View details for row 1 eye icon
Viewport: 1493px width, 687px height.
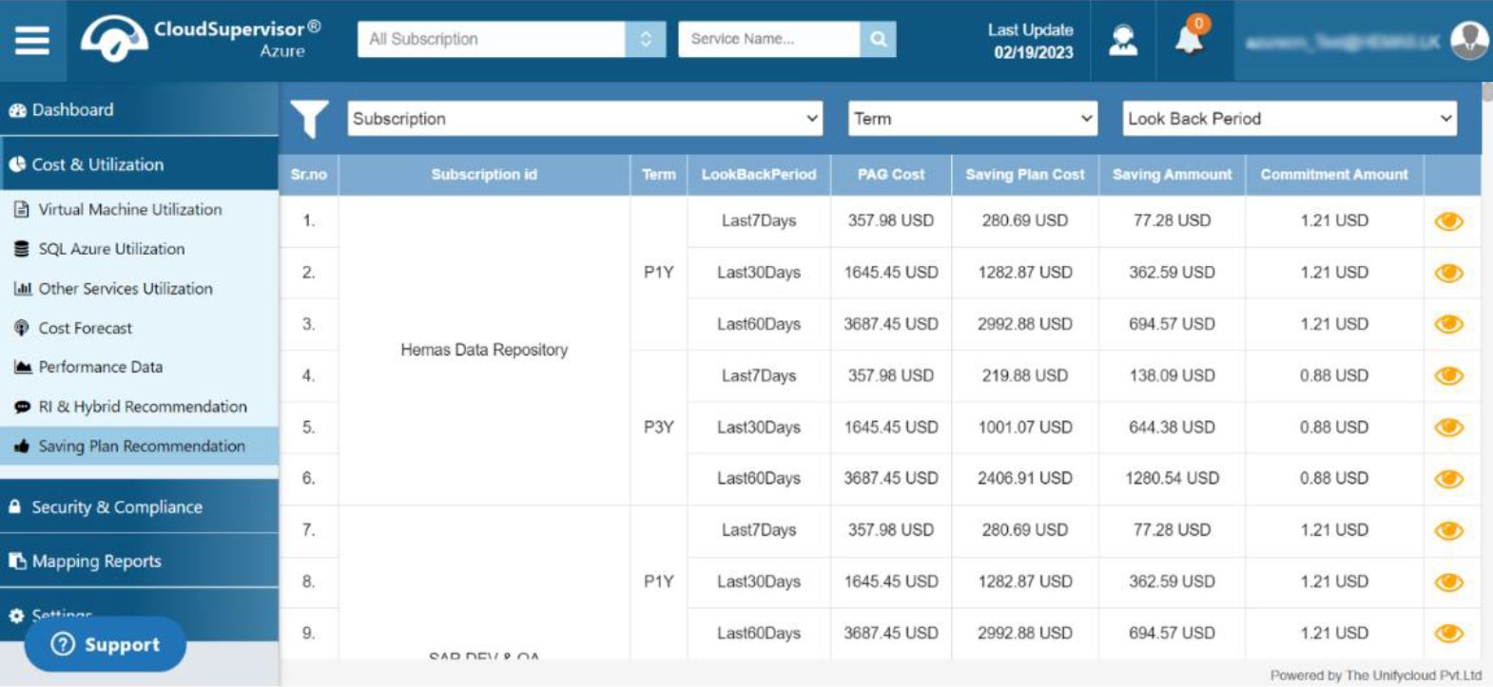point(1448,221)
